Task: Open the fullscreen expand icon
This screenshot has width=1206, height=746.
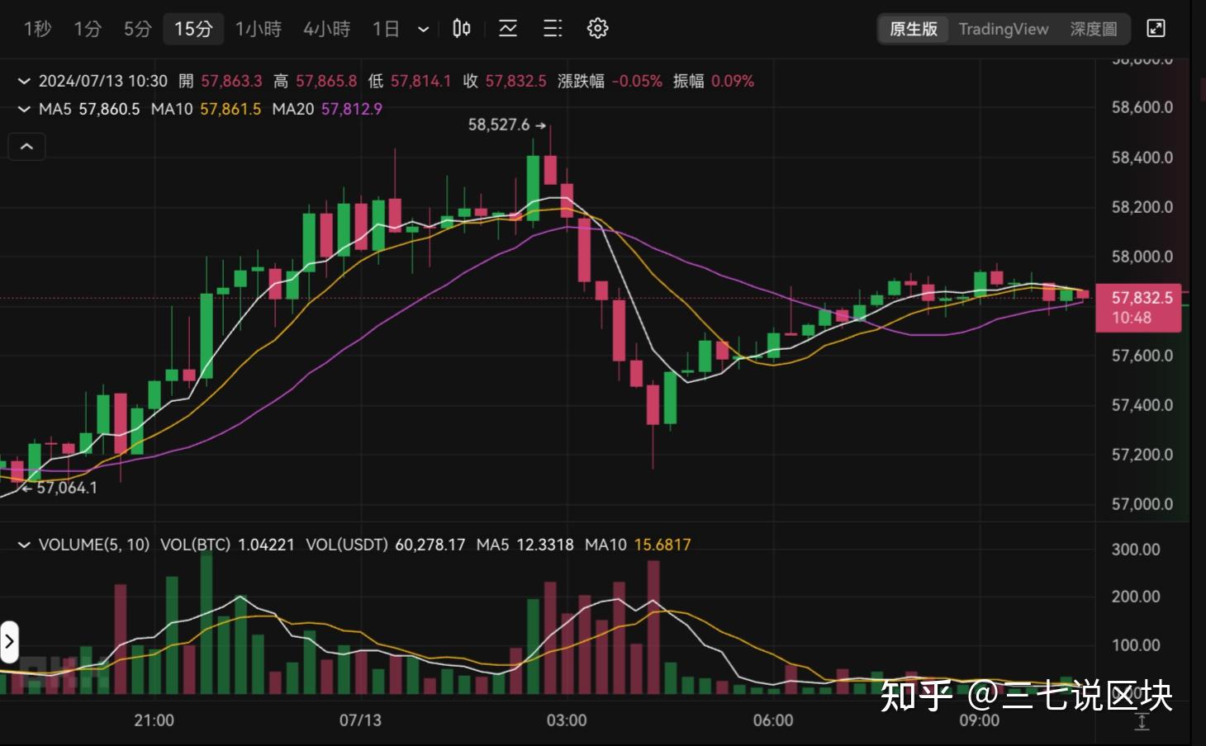Action: (1156, 29)
